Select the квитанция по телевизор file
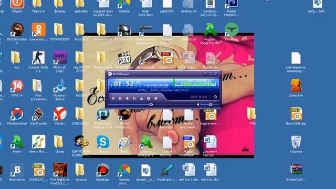 tap(296, 62)
